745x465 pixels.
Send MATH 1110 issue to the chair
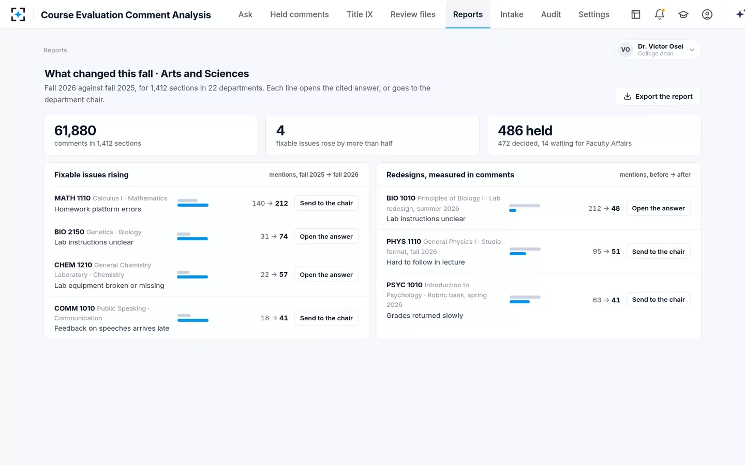326,203
